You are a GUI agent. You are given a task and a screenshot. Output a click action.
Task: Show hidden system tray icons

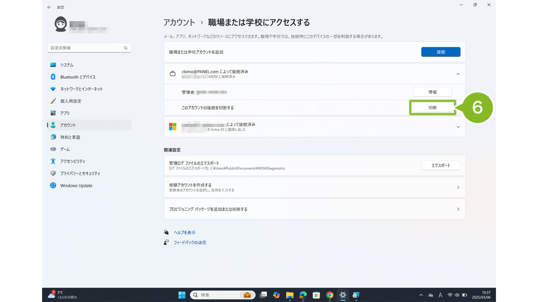tap(421, 295)
